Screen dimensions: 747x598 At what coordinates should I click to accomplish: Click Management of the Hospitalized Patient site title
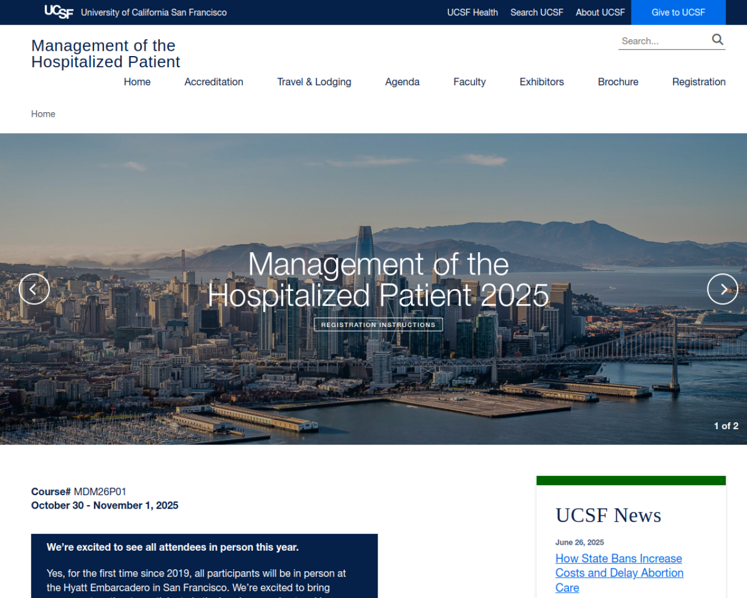pos(106,54)
